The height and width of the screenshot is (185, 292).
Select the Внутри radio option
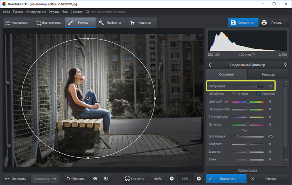pyautogui.click(x=234, y=94)
